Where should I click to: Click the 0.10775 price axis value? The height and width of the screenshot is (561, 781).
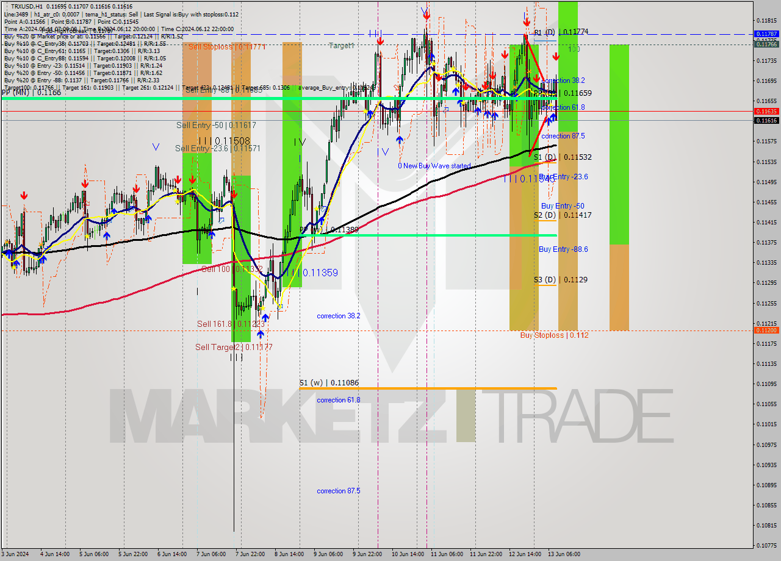click(767, 545)
